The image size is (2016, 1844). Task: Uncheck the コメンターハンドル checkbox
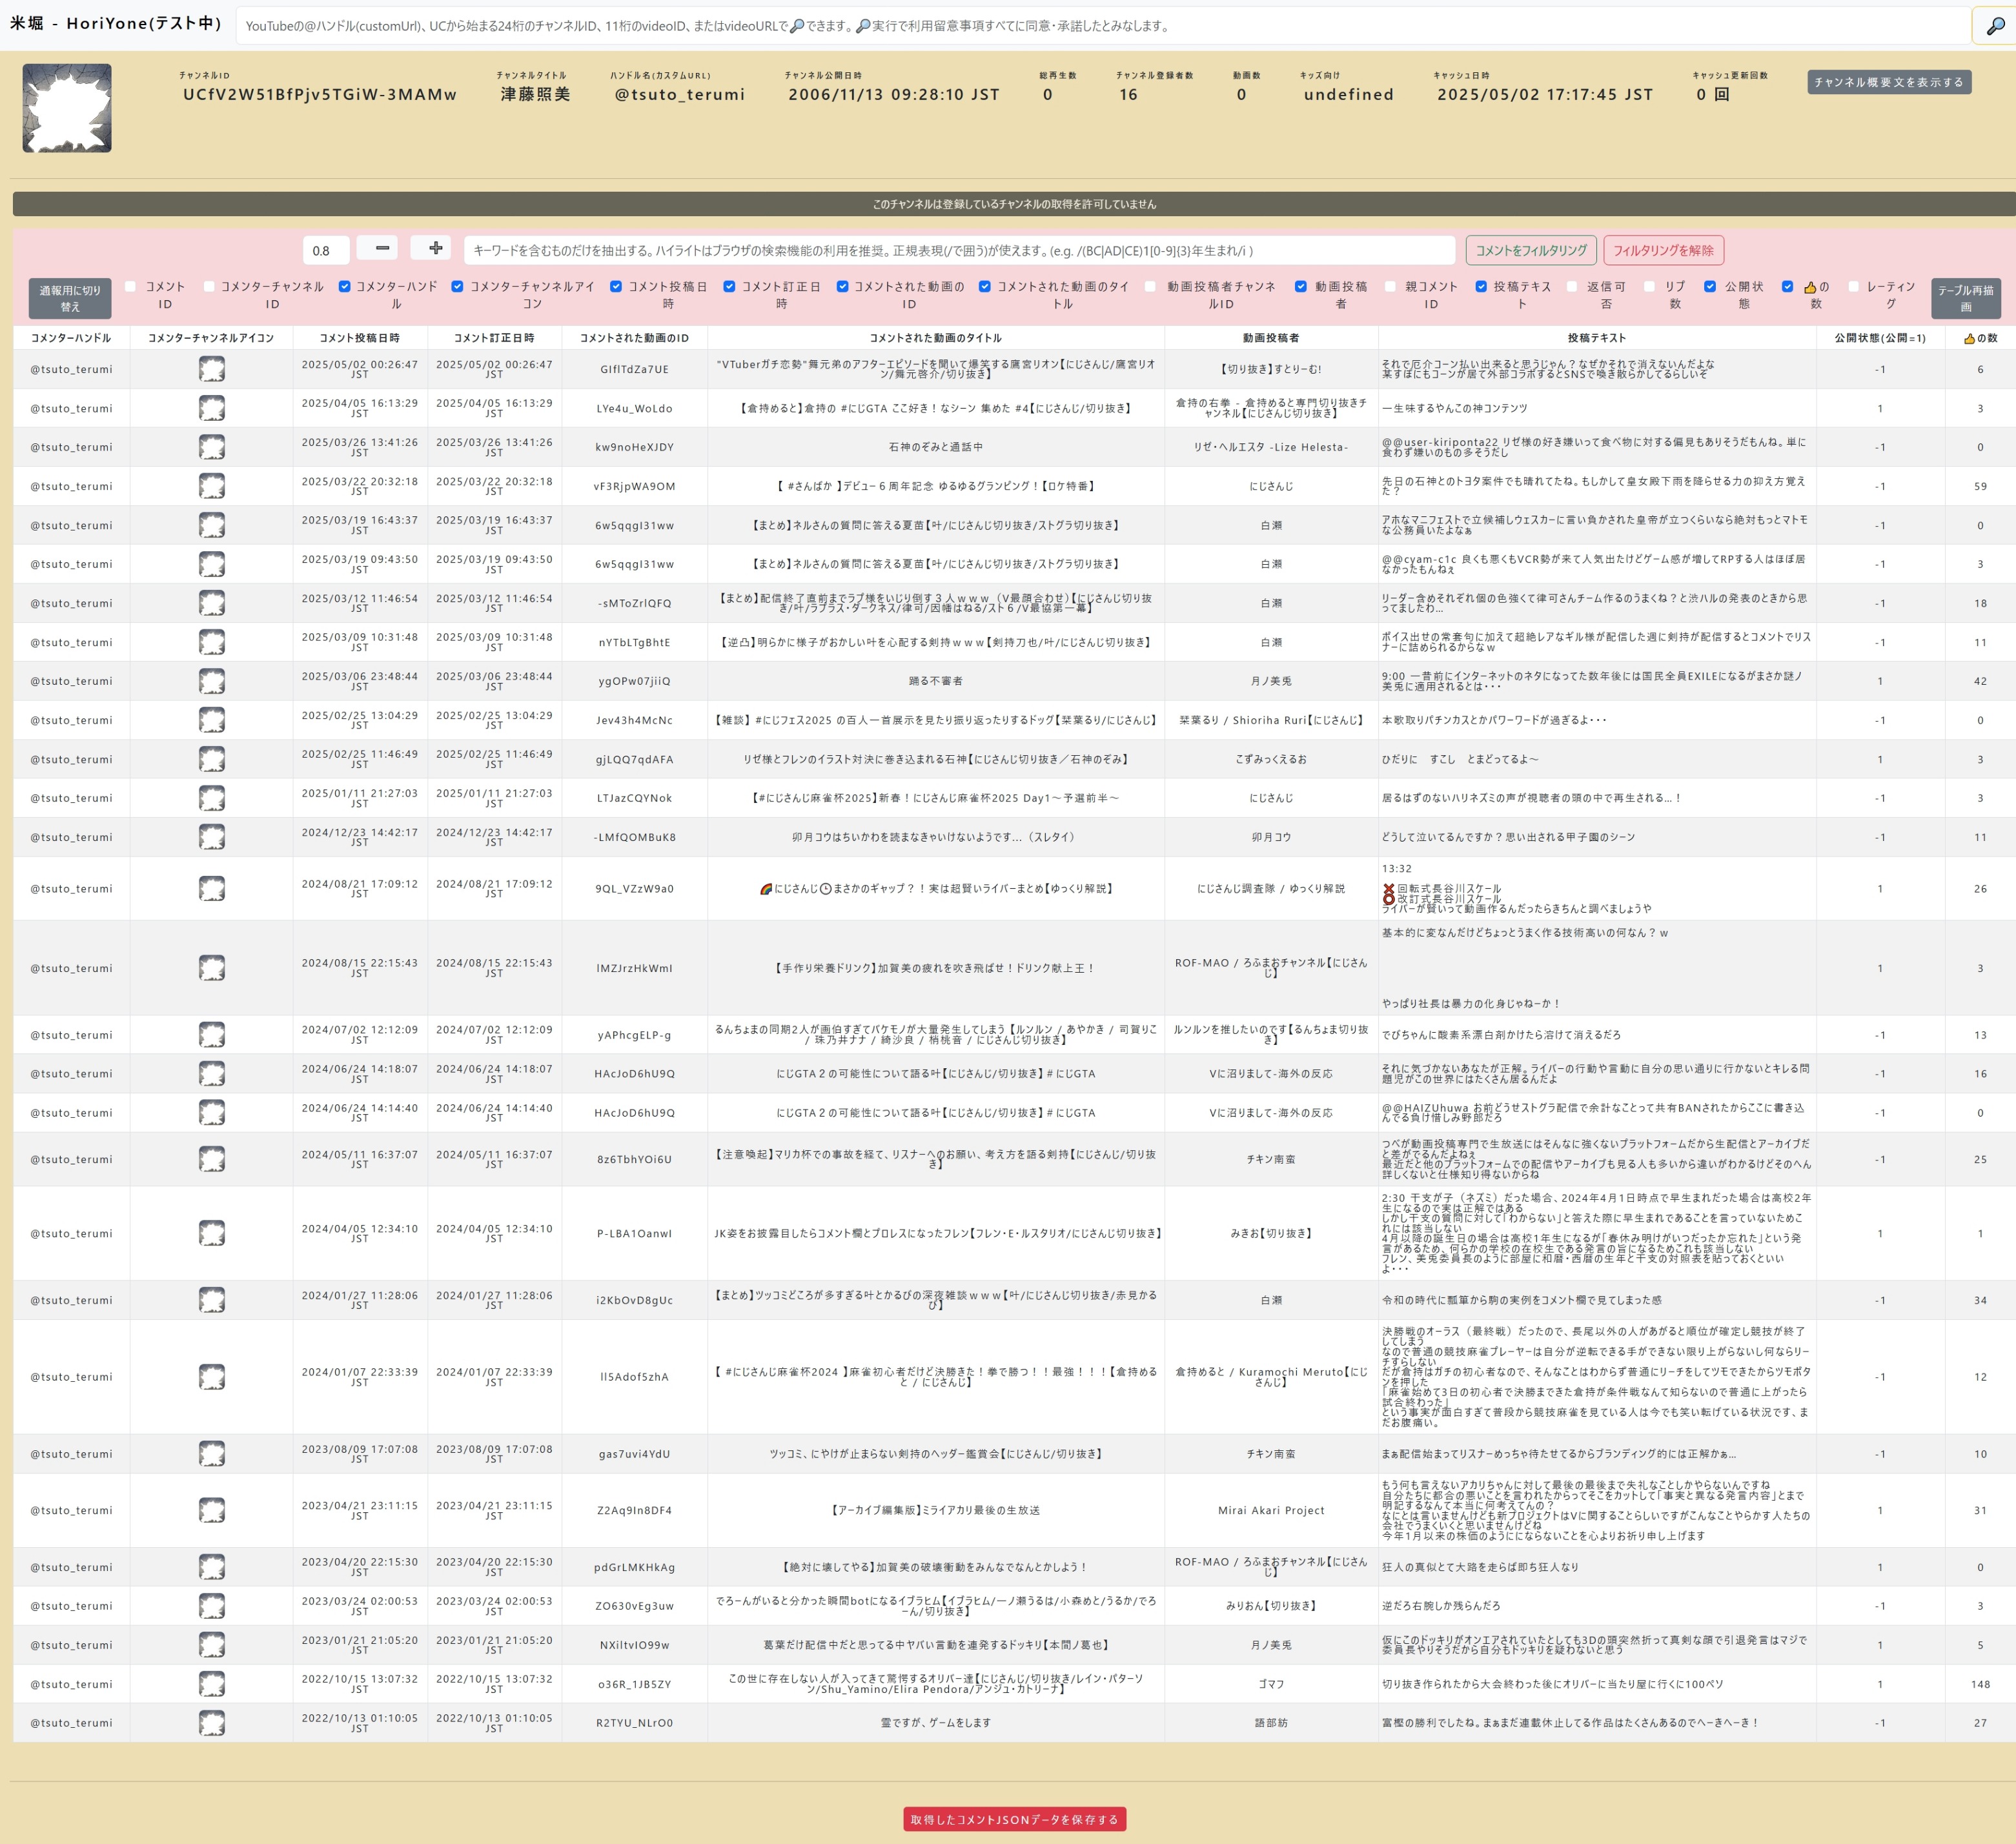tap(344, 286)
